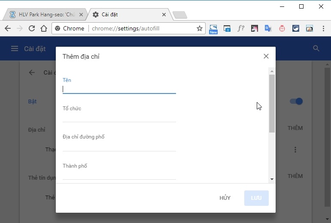Open the Google Translate extension
331x223 pixels.
pyautogui.click(x=268, y=28)
